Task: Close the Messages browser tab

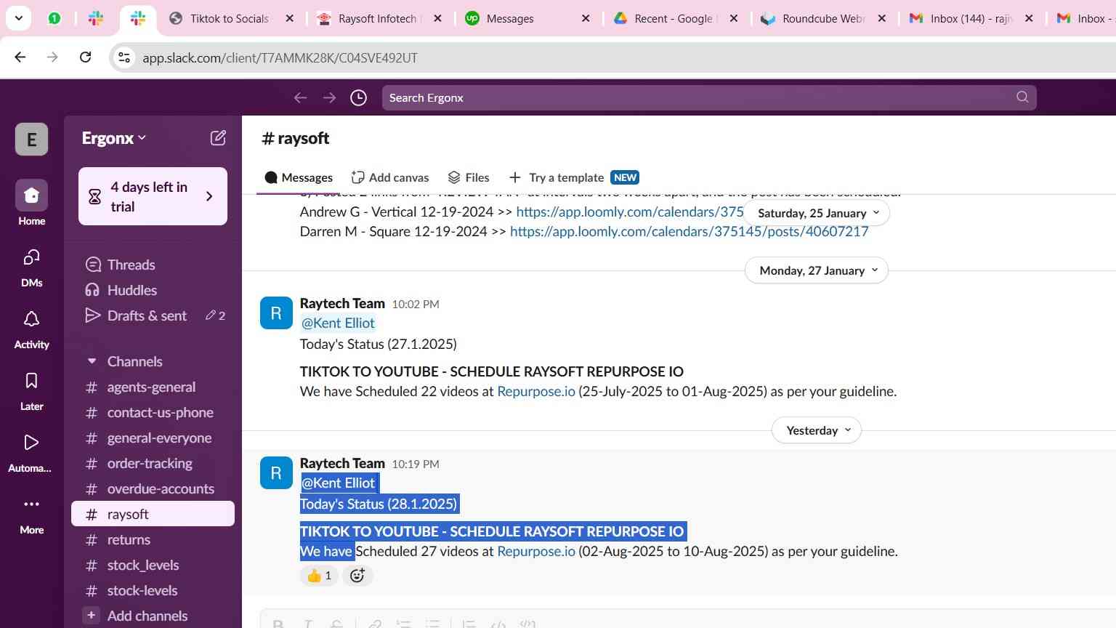Action: click(586, 18)
